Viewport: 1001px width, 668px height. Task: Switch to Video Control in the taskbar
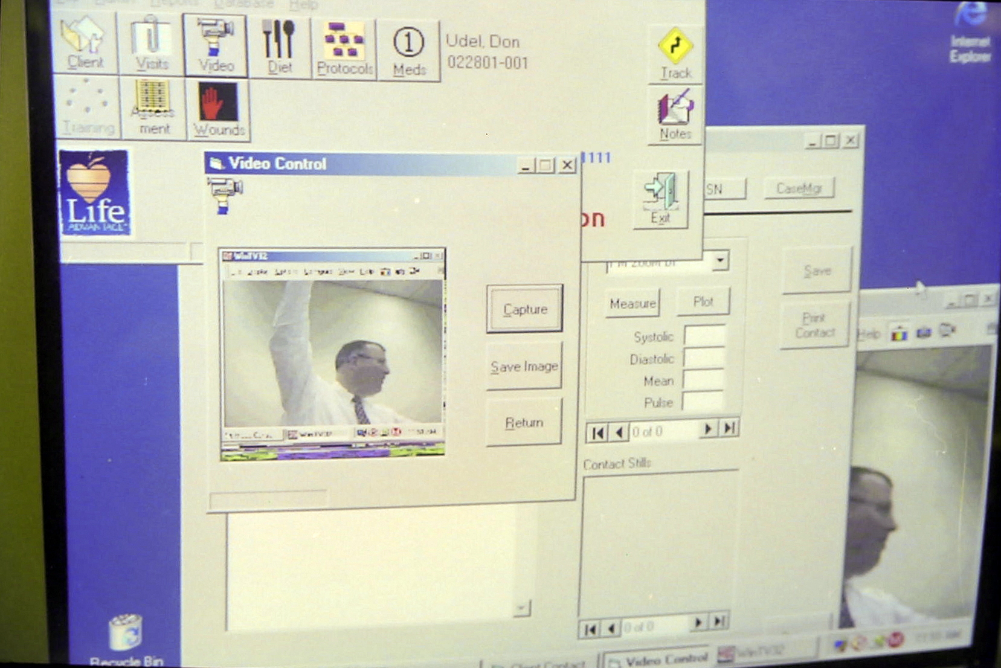(660, 660)
